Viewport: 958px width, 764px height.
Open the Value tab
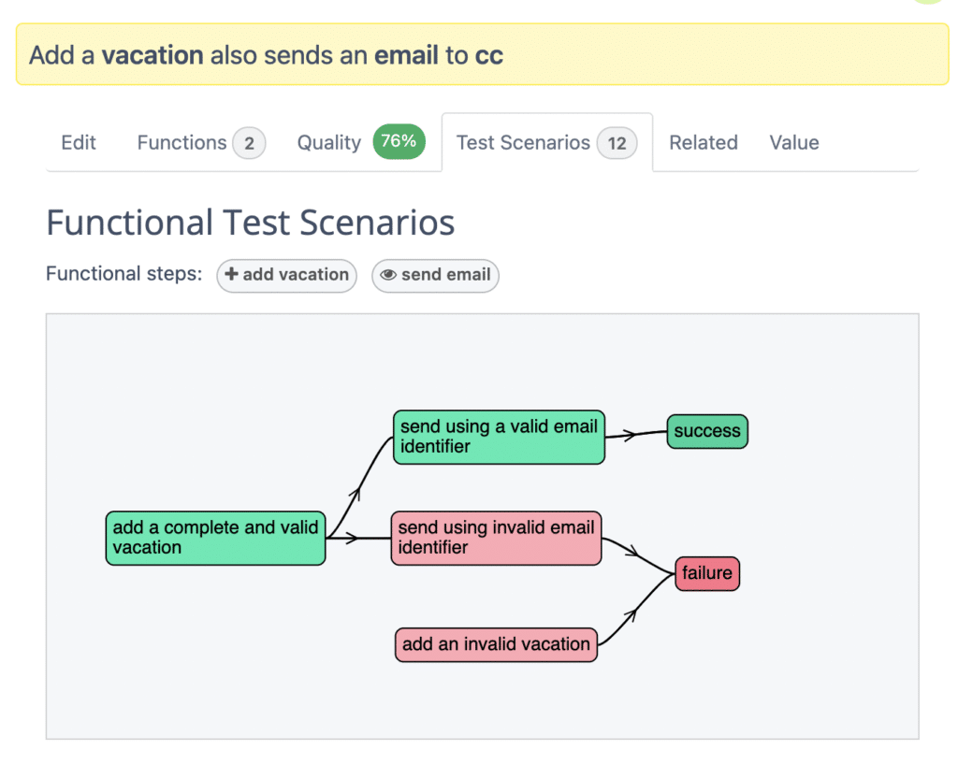pyautogui.click(x=794, y=143)
